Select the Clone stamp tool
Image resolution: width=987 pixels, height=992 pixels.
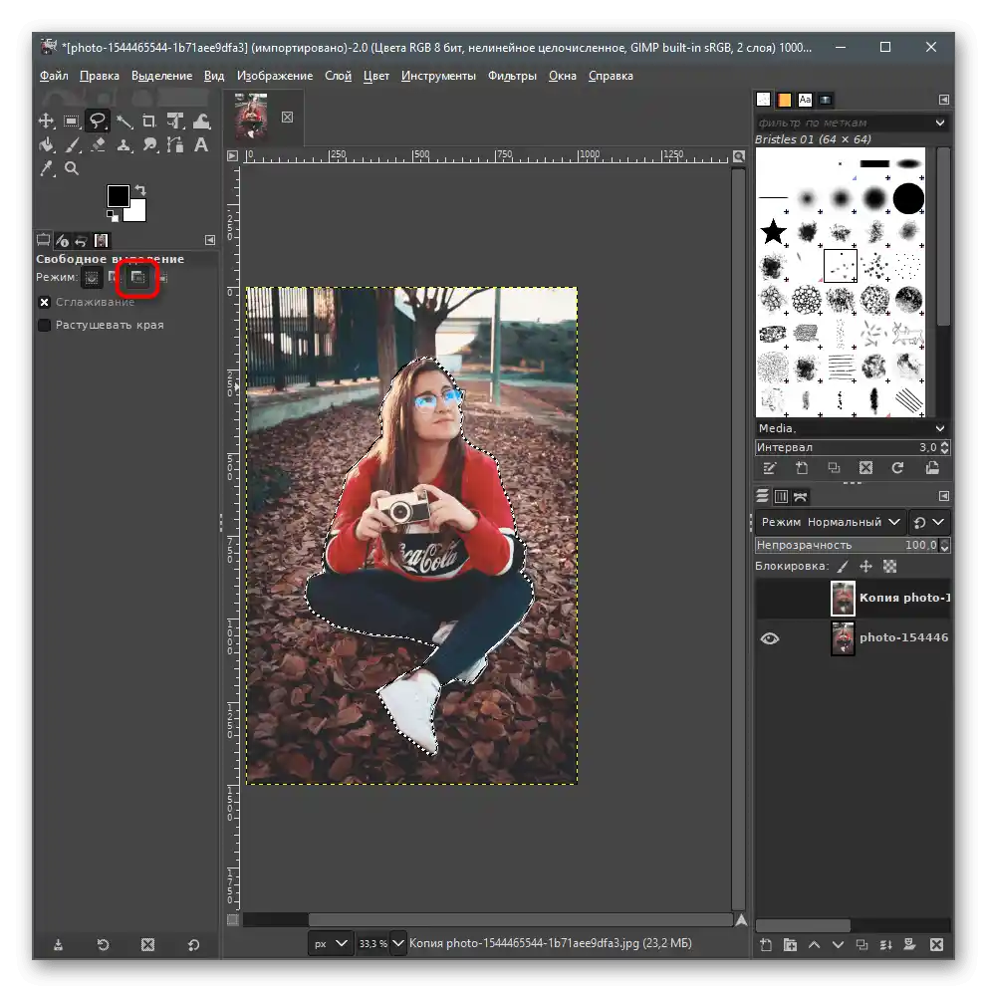124,144
